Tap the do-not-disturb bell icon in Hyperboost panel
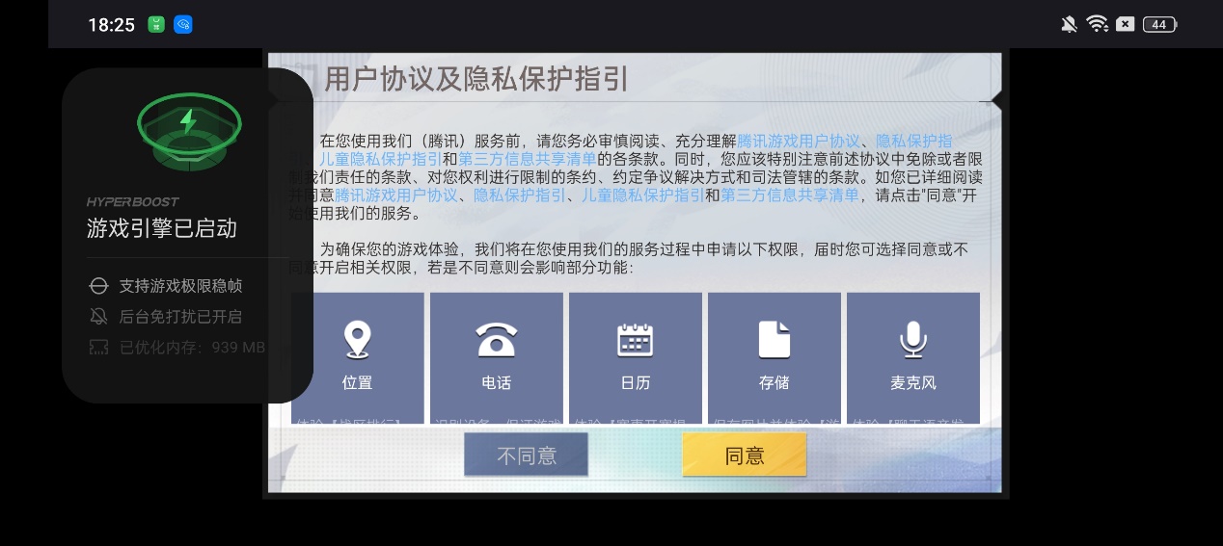Image resolution: width=1223 pixels, height=546 pixels. coord(98,317)
